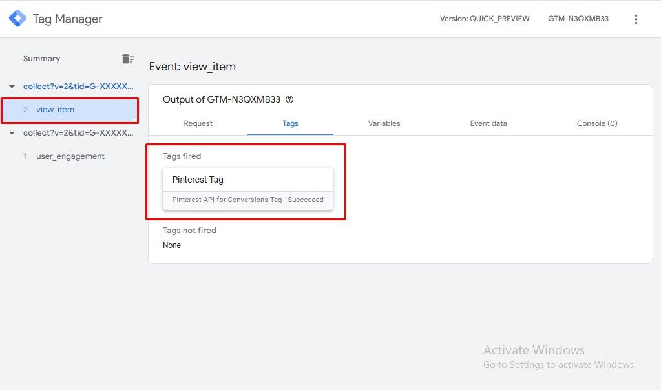
Task: Click the GTM-N3QXMB33 container ID in header
Action: pyautogui.click(x=578, y=19)
